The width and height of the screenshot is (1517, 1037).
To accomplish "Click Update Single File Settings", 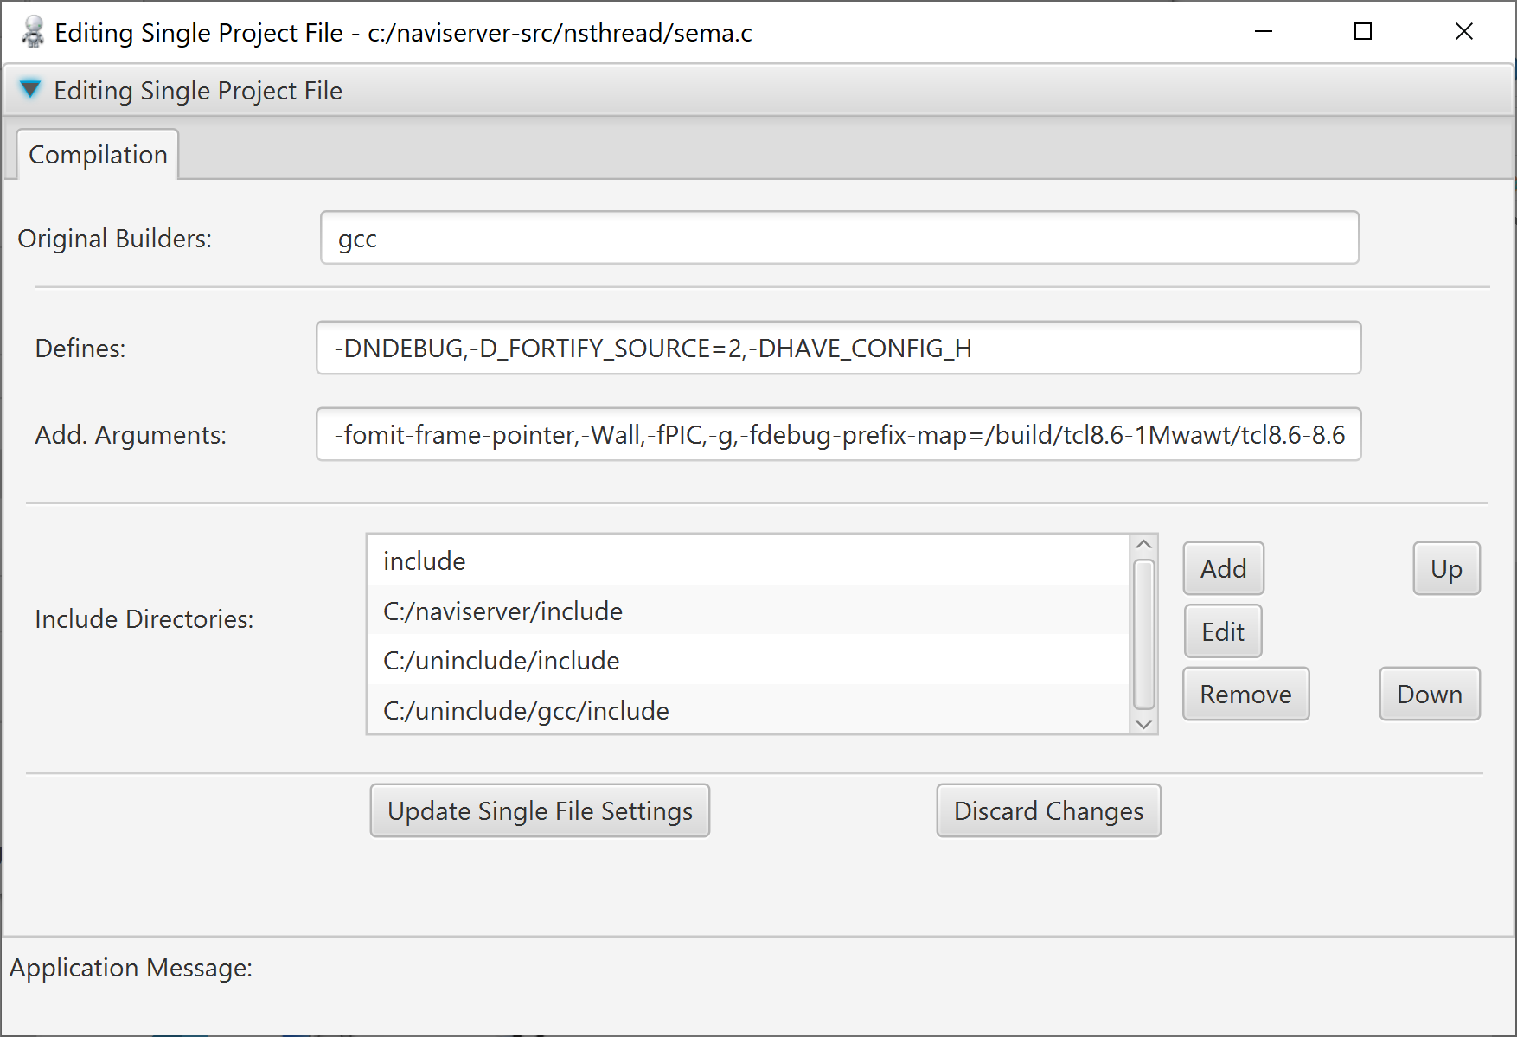I will [x=540, y=810].
